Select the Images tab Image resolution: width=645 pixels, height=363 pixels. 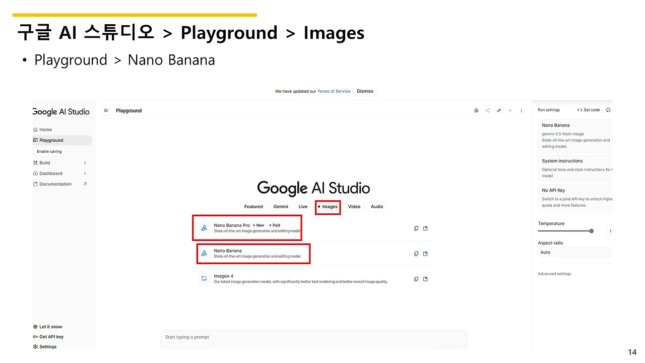328,207
